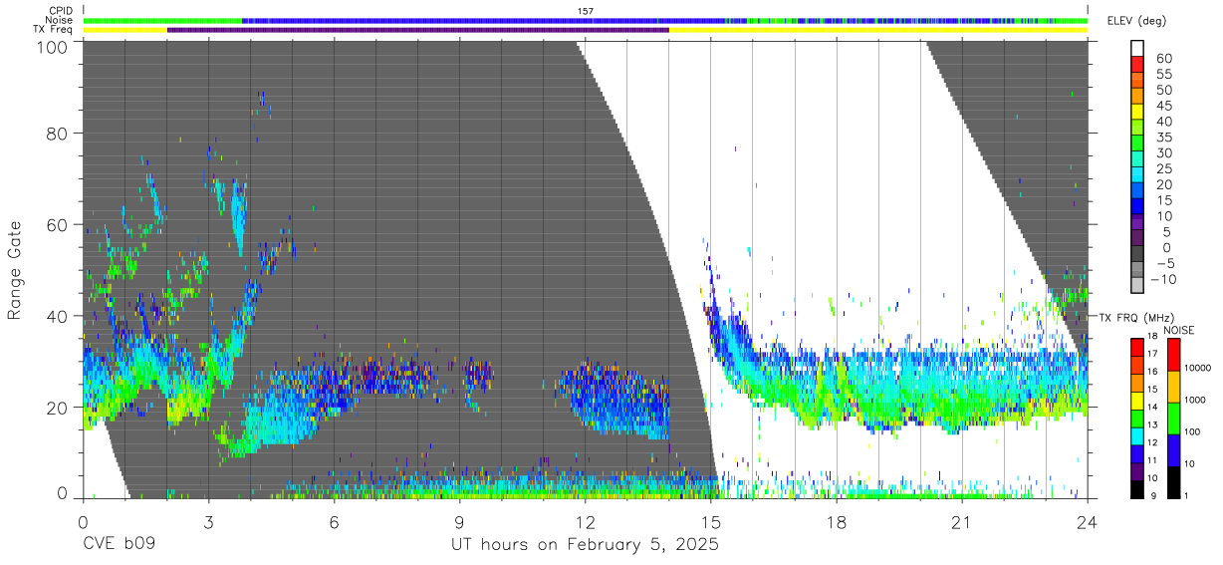Click the CPID value 157
Viewport: 1223px width, 565px height.
[x=586, y=11]
